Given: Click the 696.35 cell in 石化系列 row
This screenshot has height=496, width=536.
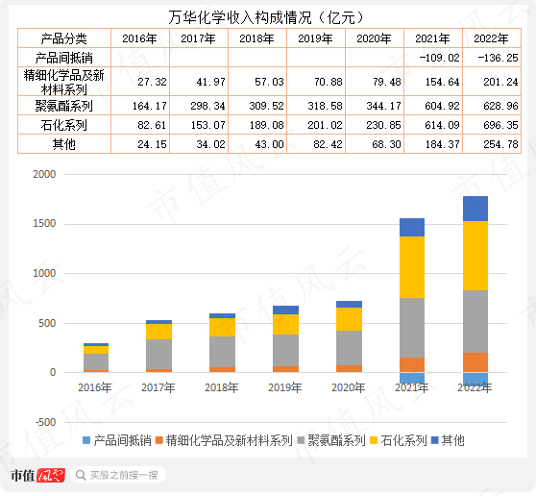Looking at the screenshot, I should pos(492,125).
